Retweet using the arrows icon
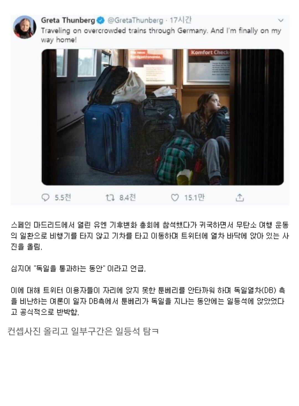This screenshot has width=299, height=406. 110,198
